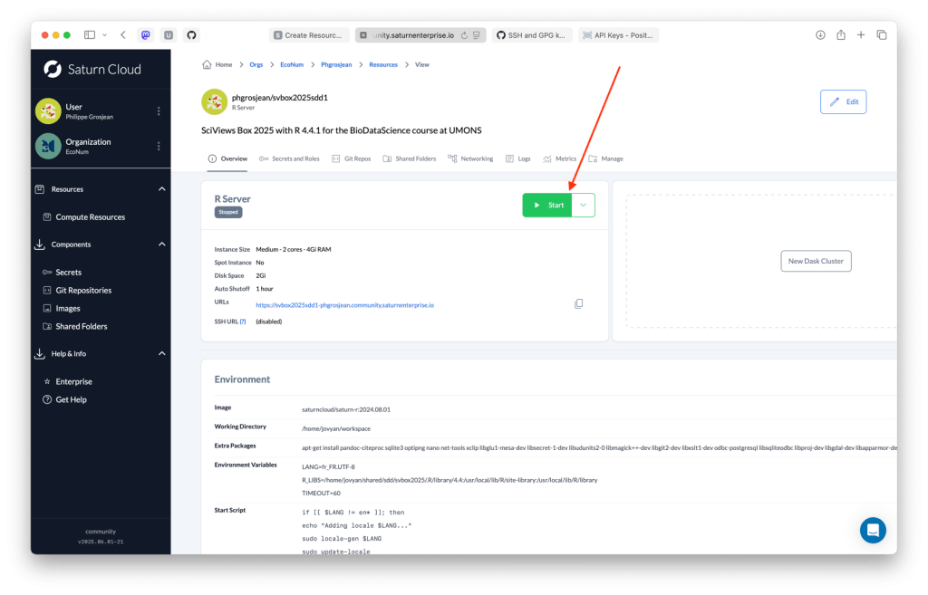The image size is (928, 595).
Task: Open Get Help in the sidebar
Action: click(x=64, y=399)
